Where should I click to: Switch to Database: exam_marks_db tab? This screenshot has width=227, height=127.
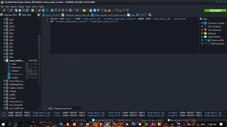point(76,15)
